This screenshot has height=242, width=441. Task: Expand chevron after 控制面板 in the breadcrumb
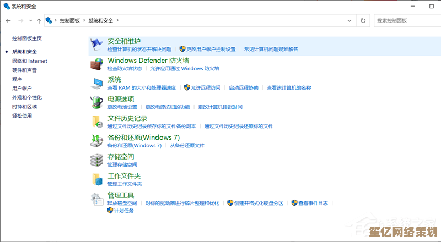click(84, 20)
